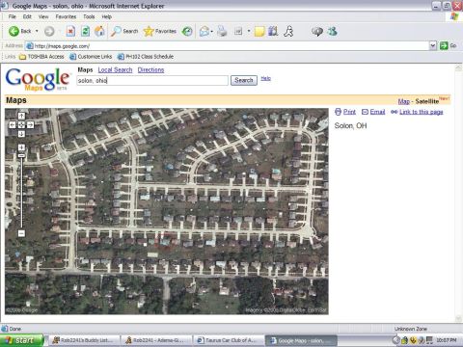Open the Back button history dropdown arrow

(37, 31)
